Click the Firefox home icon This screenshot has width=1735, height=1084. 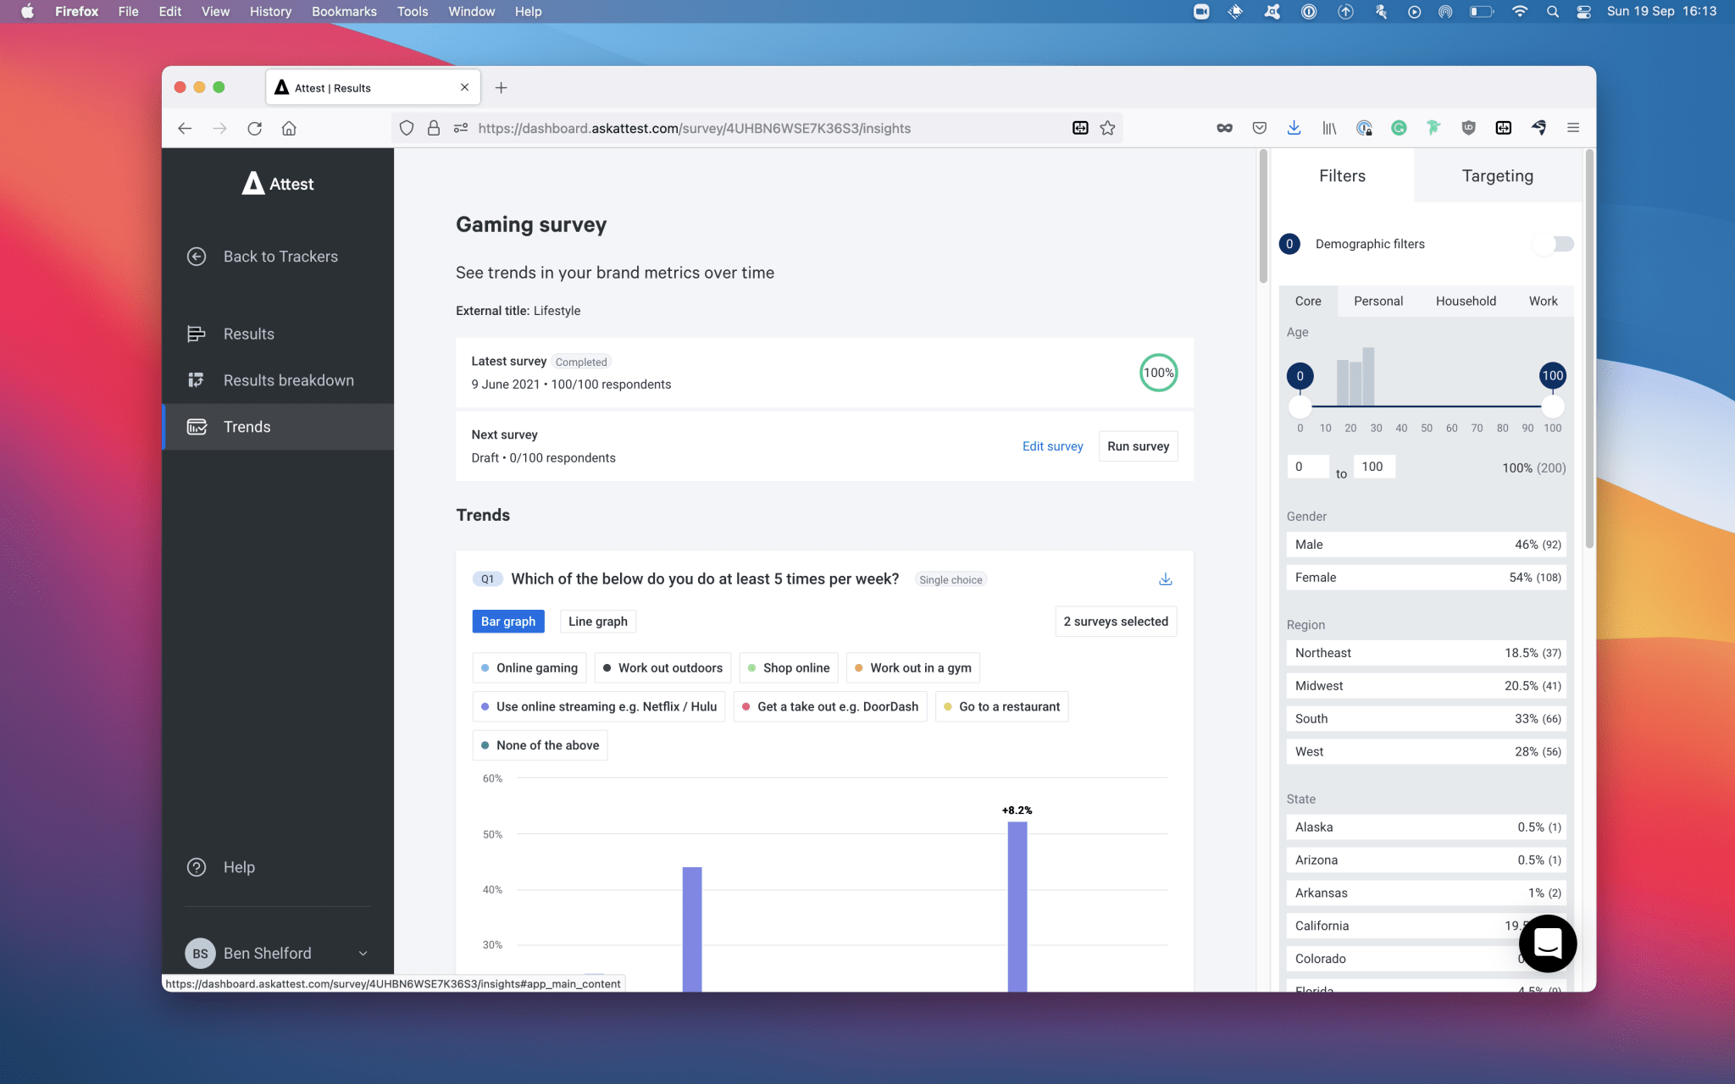(x=289, y=128)
